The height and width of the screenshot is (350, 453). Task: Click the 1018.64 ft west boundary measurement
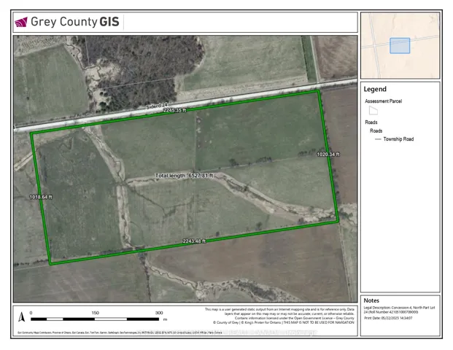pos(41,197)
